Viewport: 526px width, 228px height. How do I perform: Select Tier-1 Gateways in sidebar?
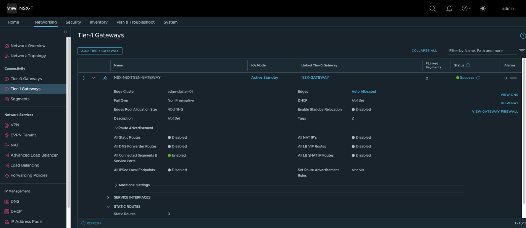(33, 89)
